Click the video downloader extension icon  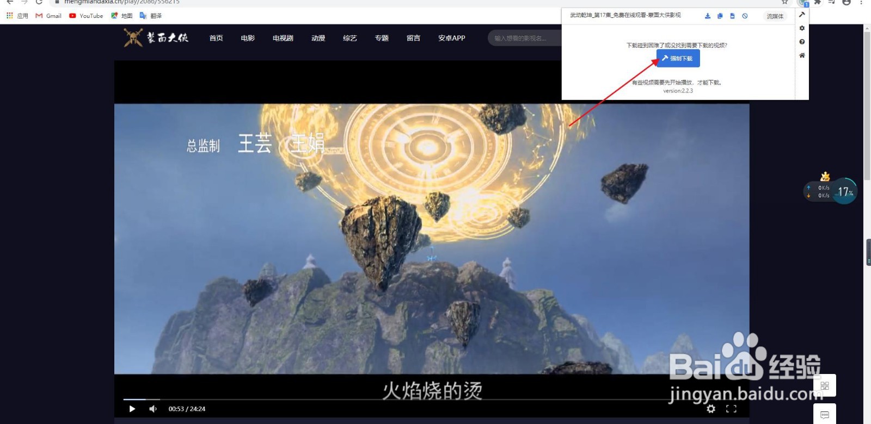click(802, 2)
